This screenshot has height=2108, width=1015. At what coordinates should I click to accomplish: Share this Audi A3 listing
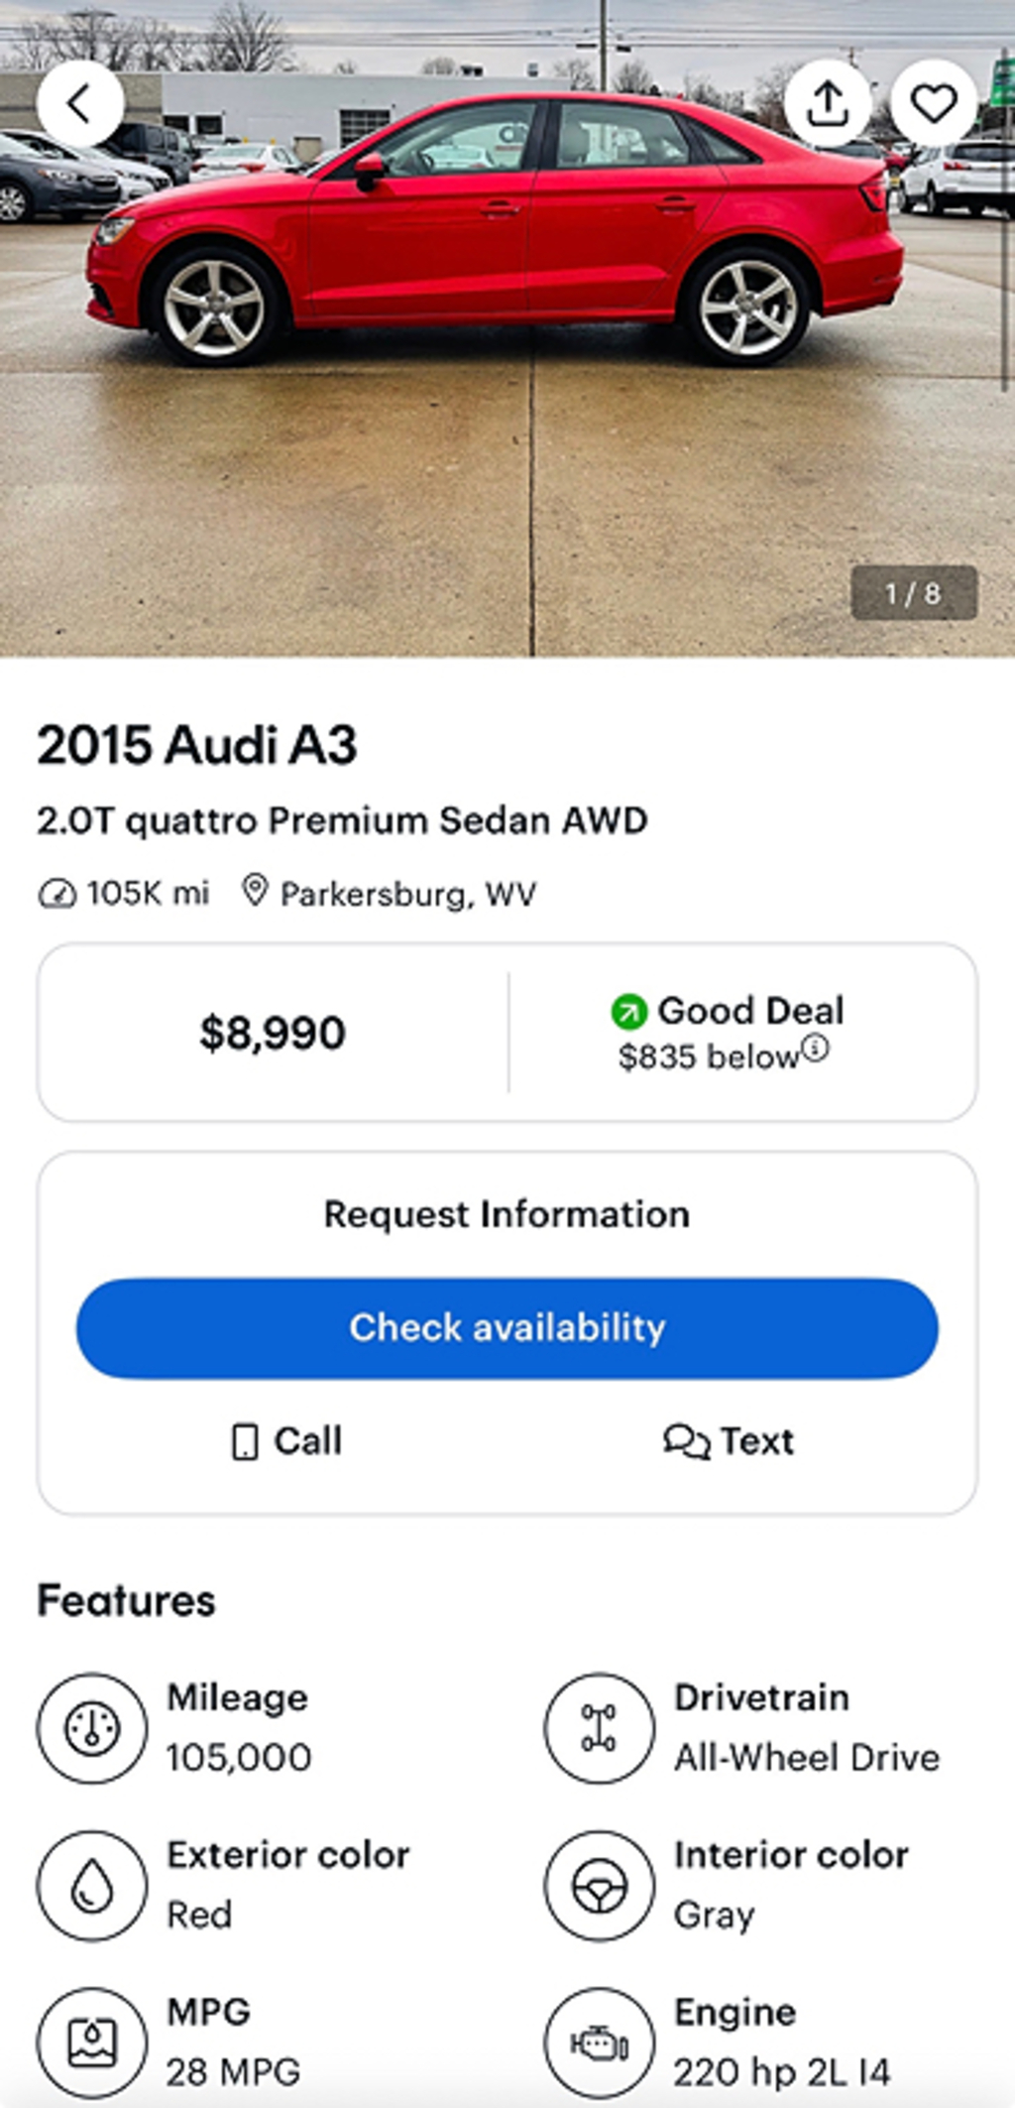828,103
